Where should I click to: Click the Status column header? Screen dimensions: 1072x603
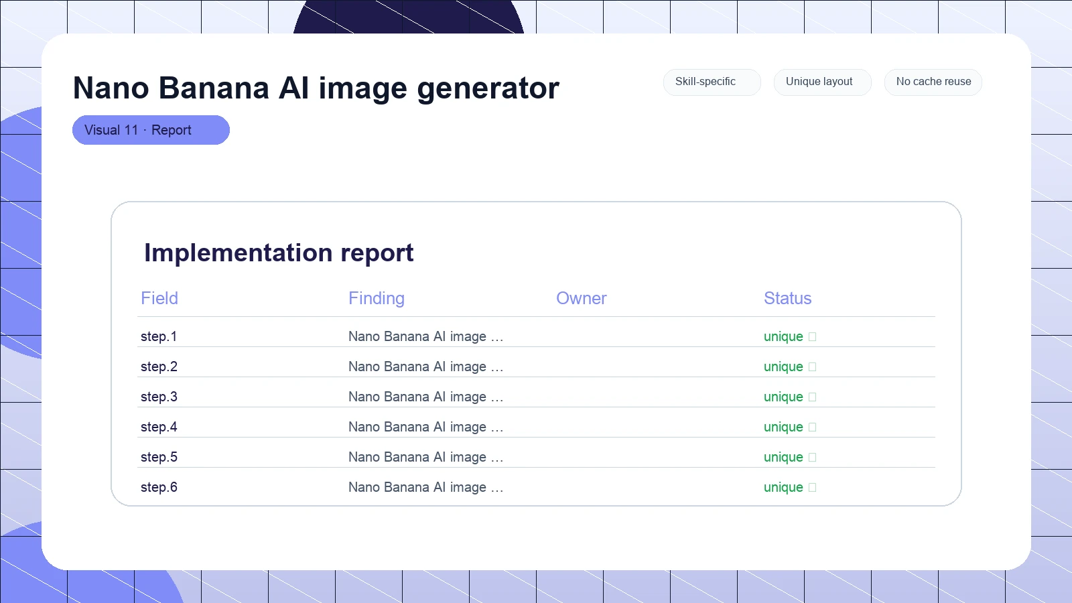tap(787, 298)
